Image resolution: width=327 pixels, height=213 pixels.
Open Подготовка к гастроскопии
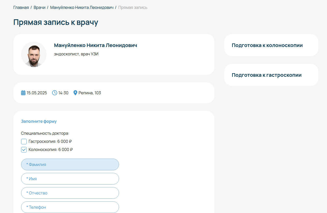(x=266, y=75)
